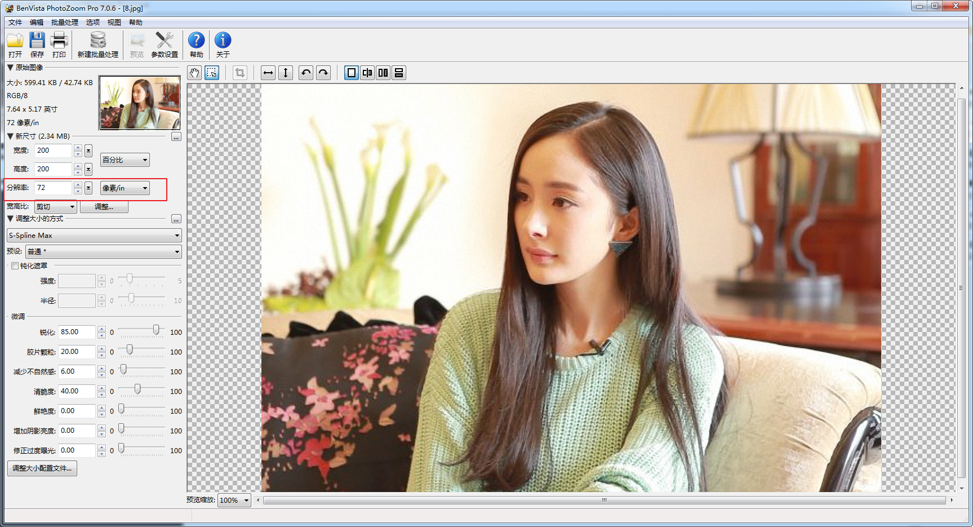Switch to split preview view
973x527 pixels.
click(x=367, y=73)
